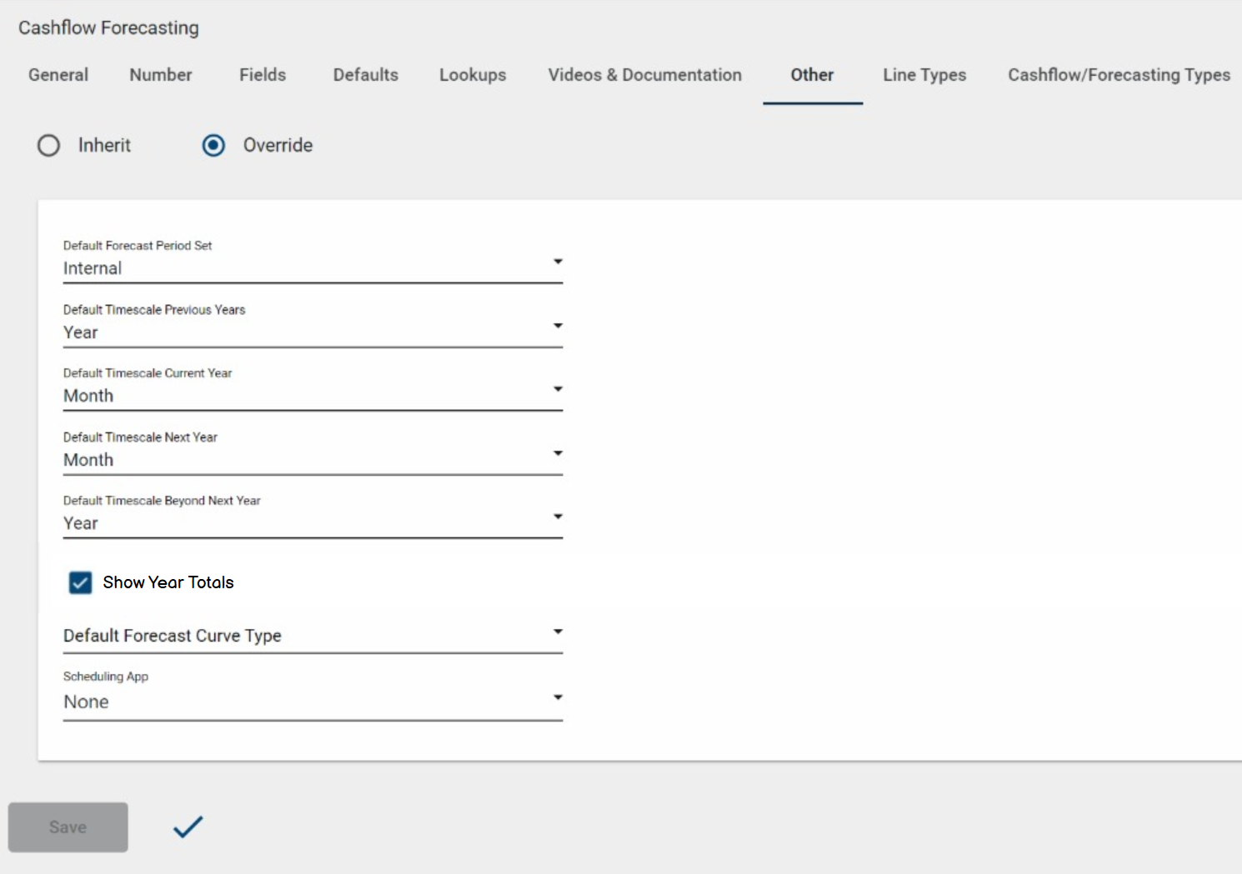The image size is (1242, 874).
Task: Click the checkmark icon beside Save
Action: [188, 827]
